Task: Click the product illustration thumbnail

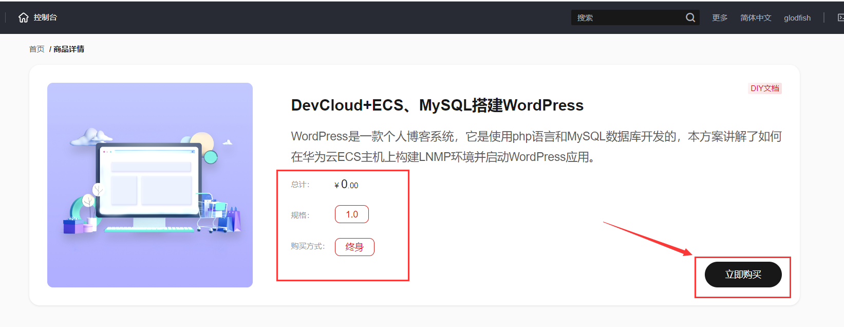Action: 150,185
